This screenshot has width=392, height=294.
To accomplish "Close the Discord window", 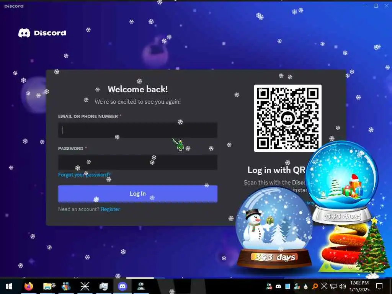I will pos(387,6).
